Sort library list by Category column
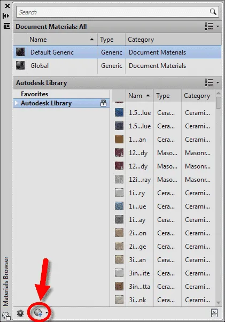225x322 pixels. tap(198, 96)
